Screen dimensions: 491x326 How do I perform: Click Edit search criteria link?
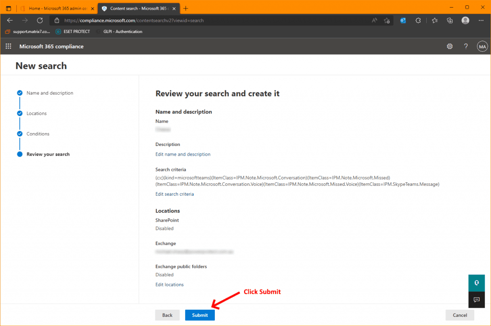[x=175, y=194]
